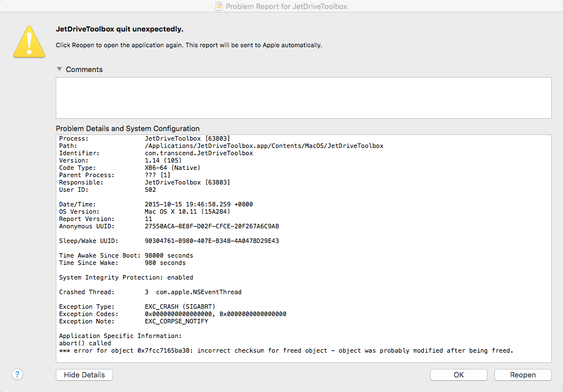Reopen the JetDriveToolbox application
563x392 pixels.
[523, 375]
